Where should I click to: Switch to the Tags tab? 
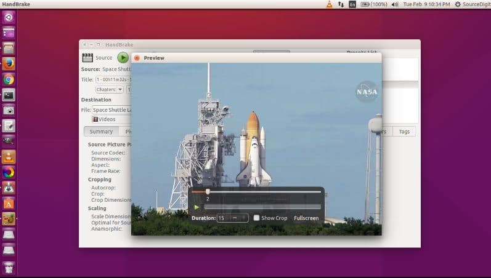pos(404,131)
